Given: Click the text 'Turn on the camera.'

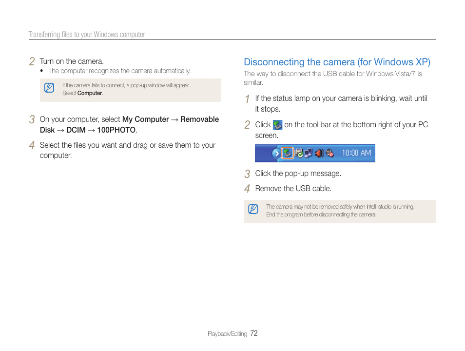Looking at the screenshot, I should point(72,61).
